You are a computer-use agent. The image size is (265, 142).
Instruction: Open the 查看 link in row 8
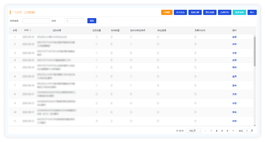click(x=234, y=94)
